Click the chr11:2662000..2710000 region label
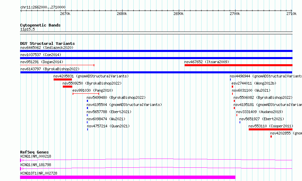302x181 pixels. click(43, 7)
